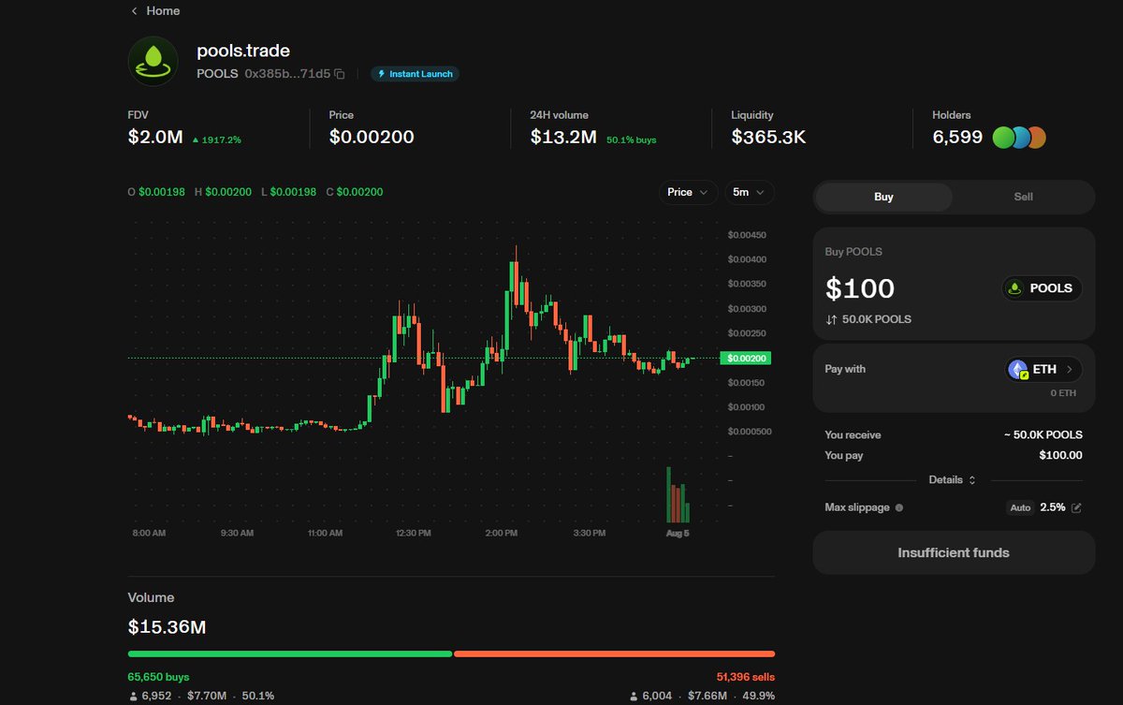Go back via the Home link
This screenshot has width=1123, height=705.
click(x=155, y=11)
